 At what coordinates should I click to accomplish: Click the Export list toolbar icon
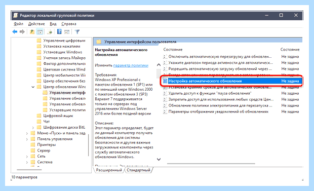49,32
